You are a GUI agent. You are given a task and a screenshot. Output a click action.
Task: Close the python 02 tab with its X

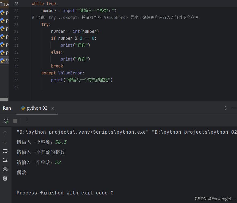[52, 108]
